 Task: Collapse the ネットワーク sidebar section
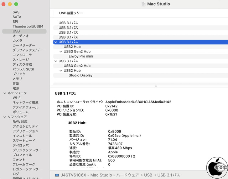[5, 93]
